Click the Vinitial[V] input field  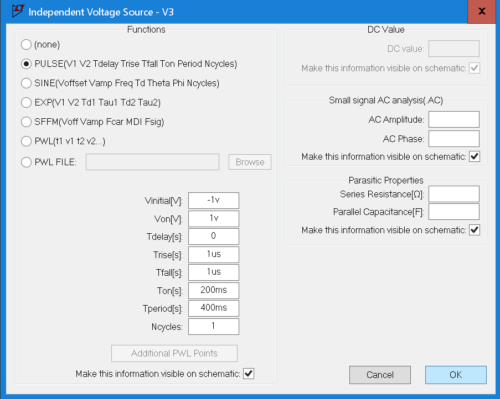(x=214, y=201)
